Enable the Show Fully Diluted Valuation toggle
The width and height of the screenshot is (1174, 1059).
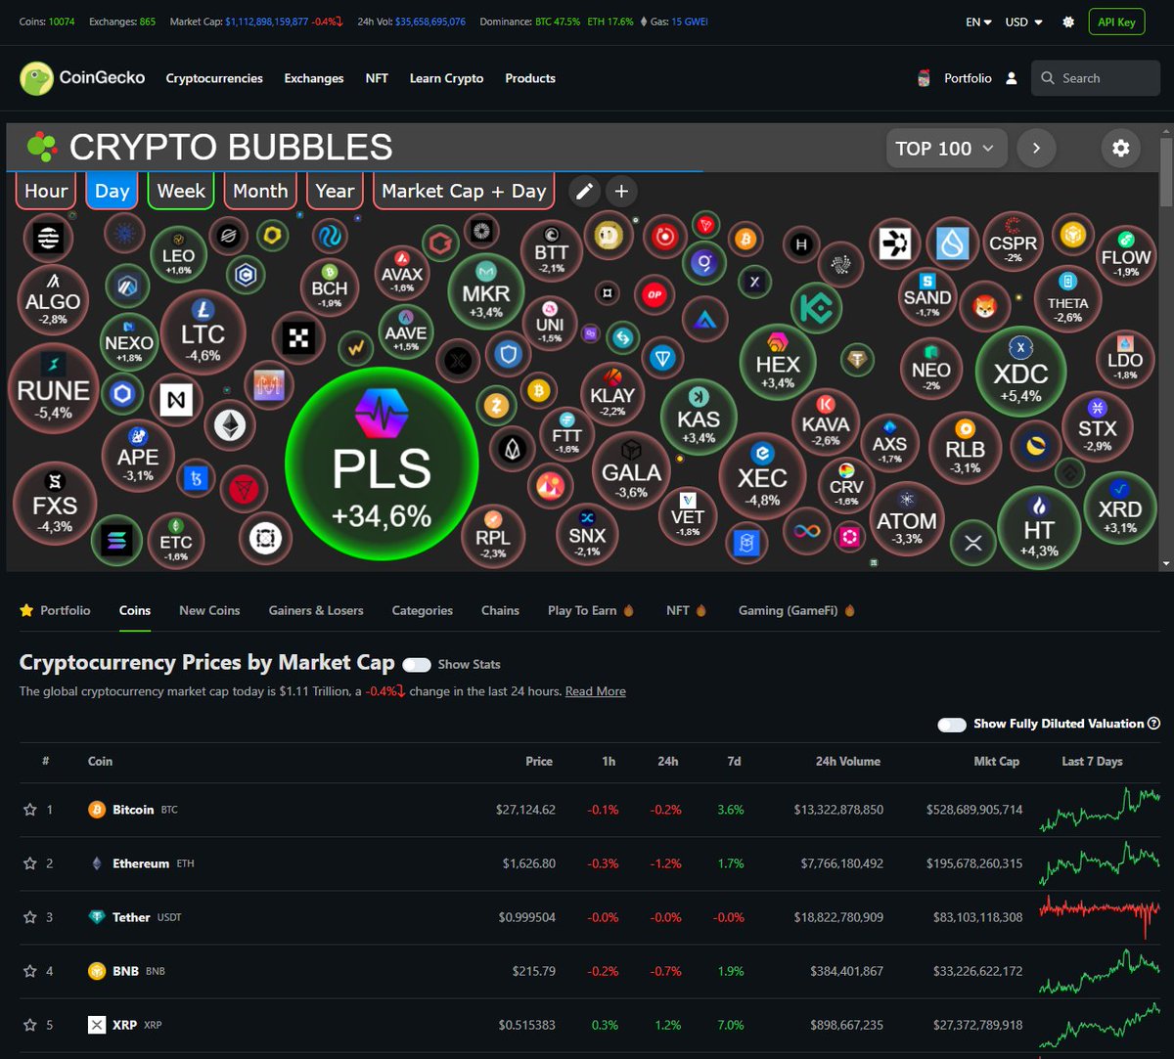pos(951,725)
